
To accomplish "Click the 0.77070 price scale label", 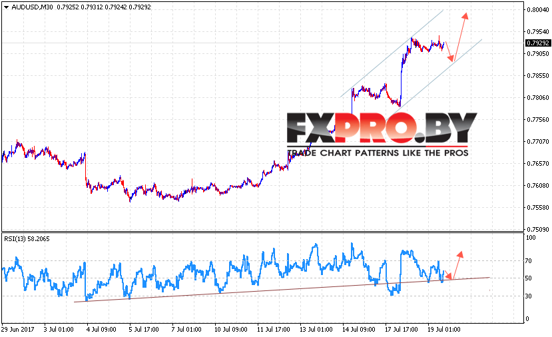I will coord(538,142).
